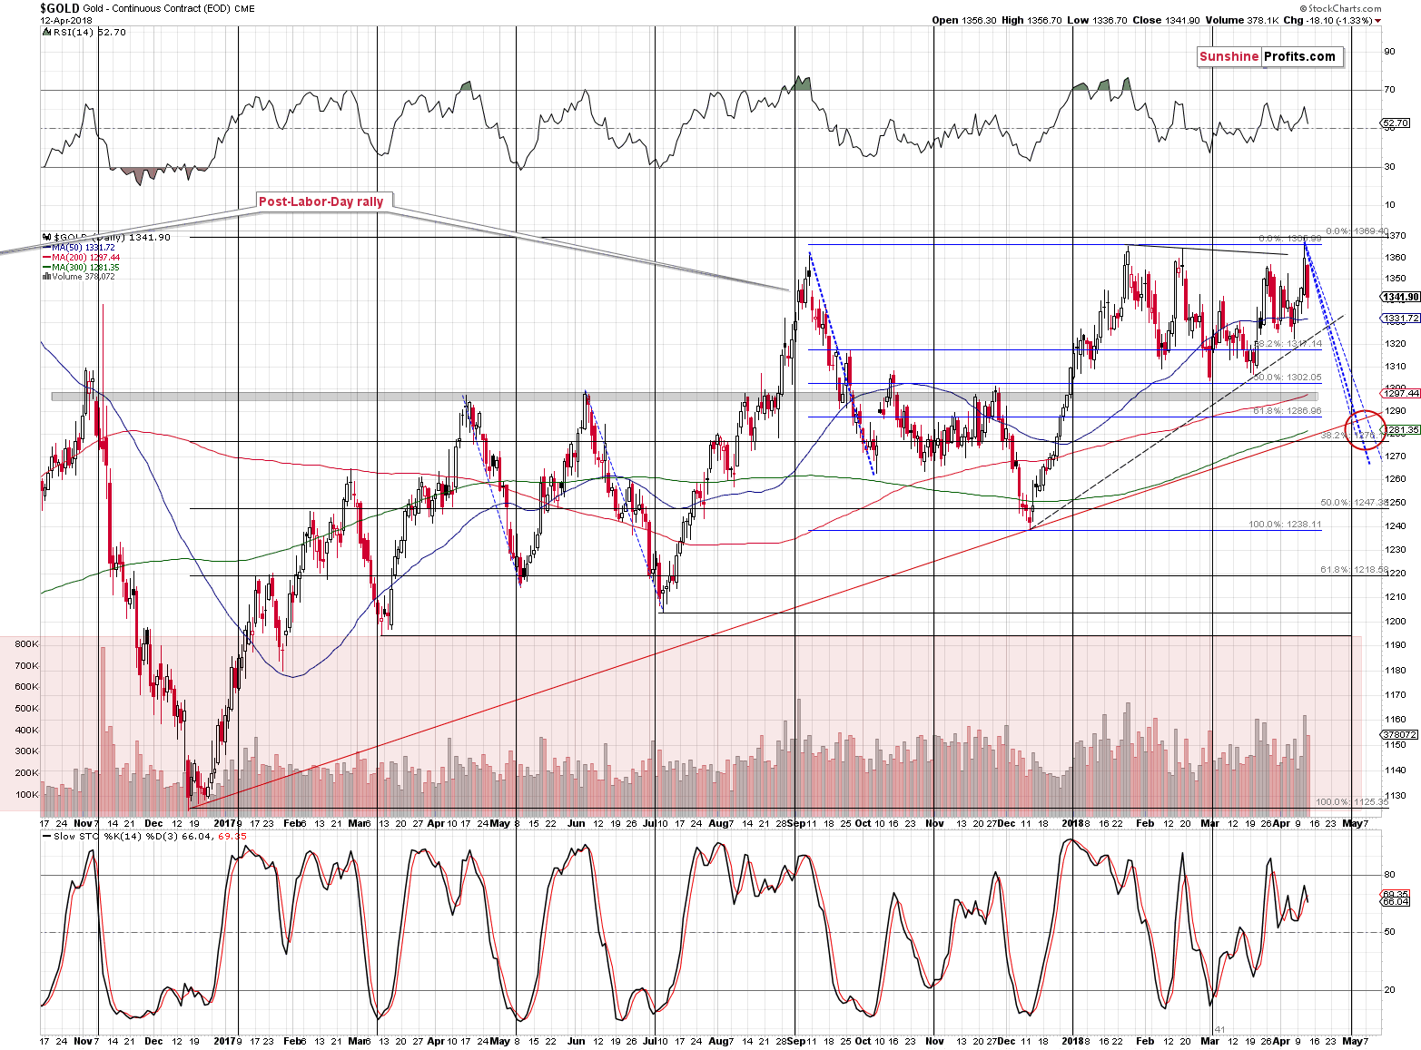Click the 100K volume scale label
This screenshot has width=1421, height=1050.
(26, 795)
